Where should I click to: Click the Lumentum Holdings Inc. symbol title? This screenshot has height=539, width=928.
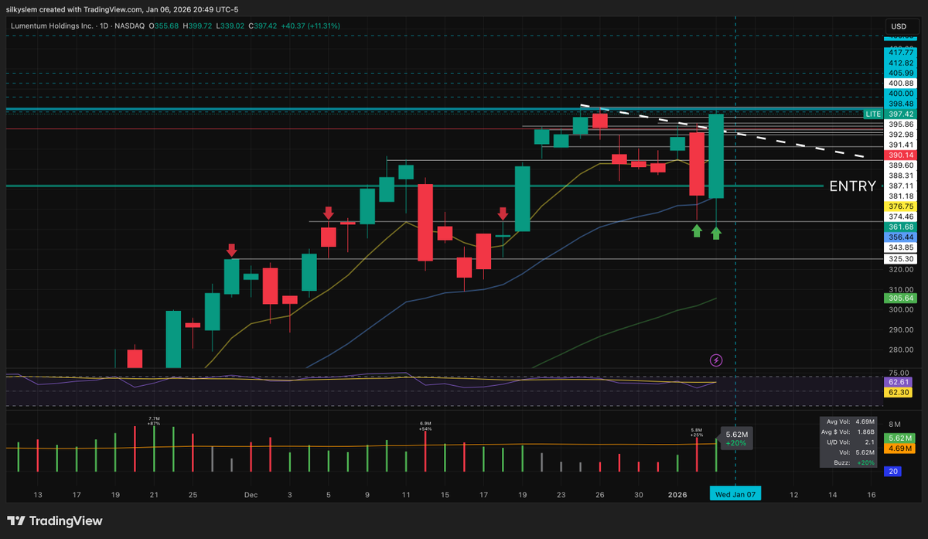pos(53,26)
